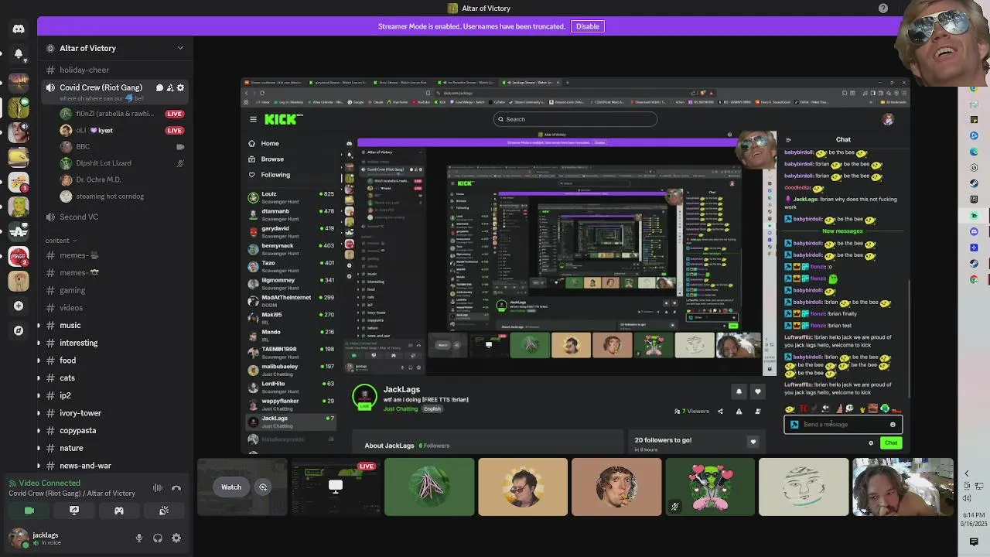Open Discover servers compass icon

(x=19, y=330)
